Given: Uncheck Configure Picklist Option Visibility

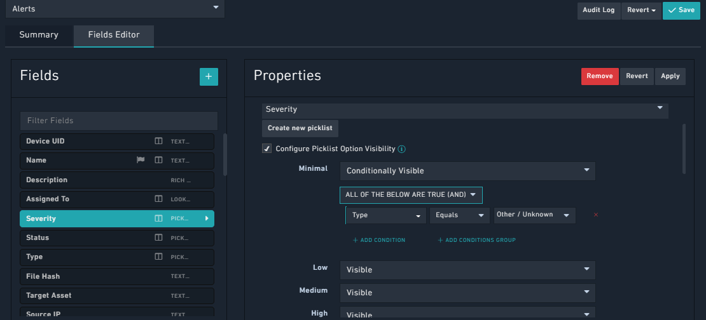Looking at the screenshot, I should coord(267,149).
